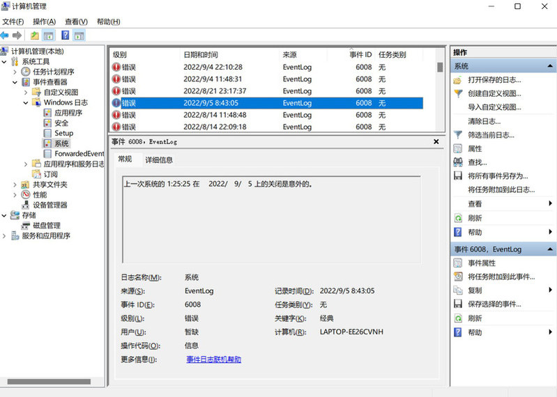Click 清除日志 in the actions pane
557x397 pixels.
484,121
